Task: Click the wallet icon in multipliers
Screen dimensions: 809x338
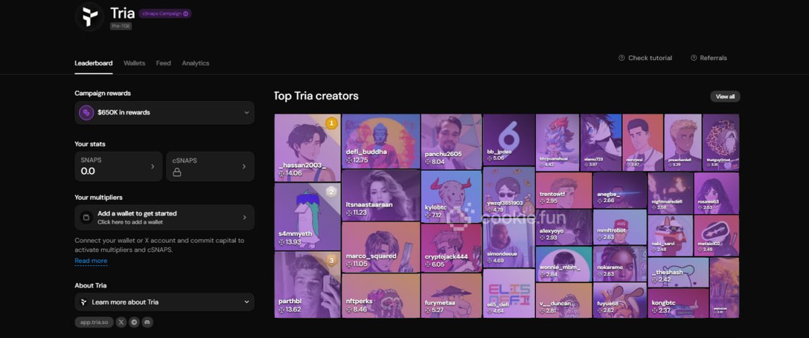Action: pos(86,217)
